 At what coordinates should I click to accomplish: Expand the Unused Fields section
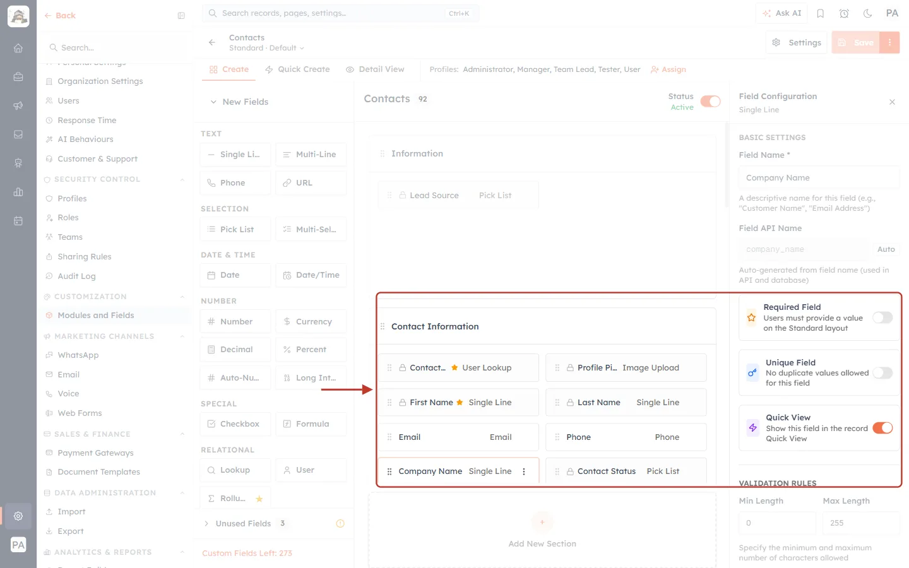206,523
